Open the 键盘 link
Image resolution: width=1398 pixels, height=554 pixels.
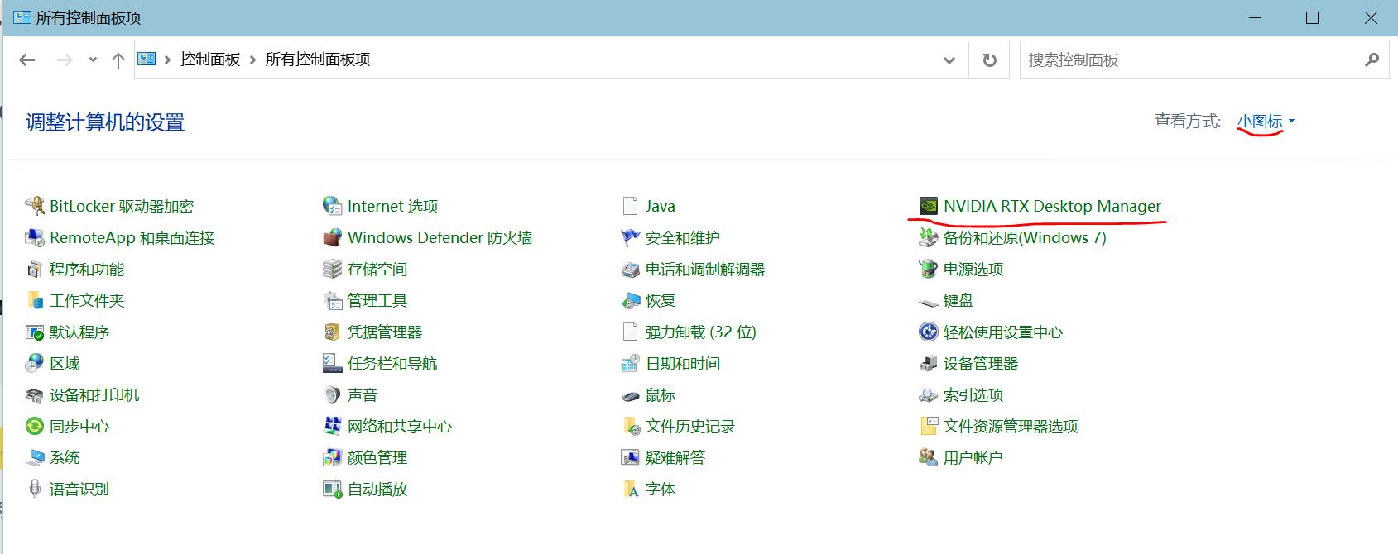(x=958, y=300)
